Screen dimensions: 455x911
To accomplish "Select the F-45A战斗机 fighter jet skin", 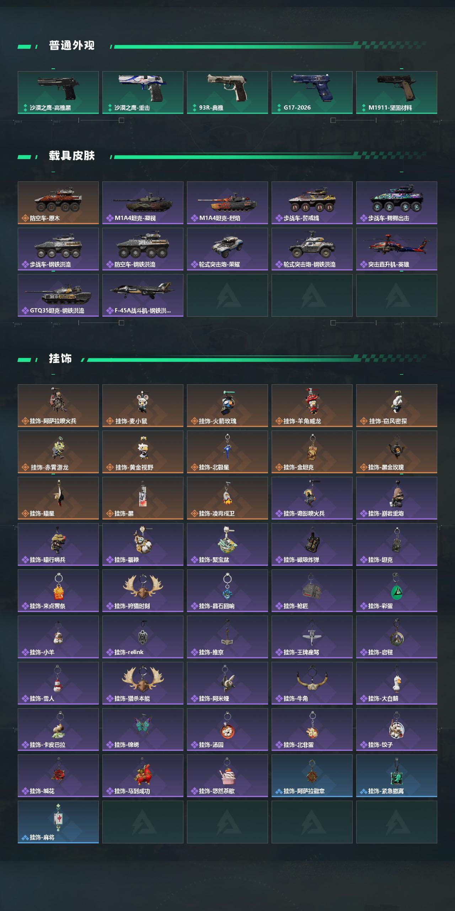I will 143,295.
